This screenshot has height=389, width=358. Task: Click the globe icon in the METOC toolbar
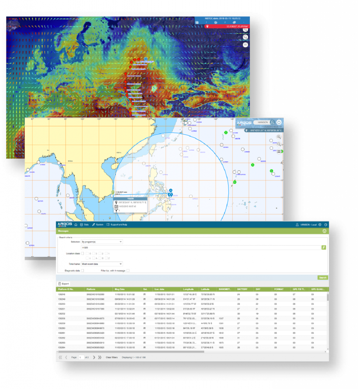234,22
